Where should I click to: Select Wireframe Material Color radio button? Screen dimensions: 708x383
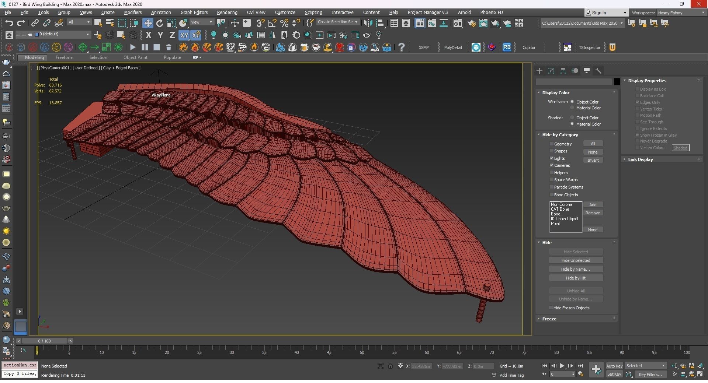572,108
